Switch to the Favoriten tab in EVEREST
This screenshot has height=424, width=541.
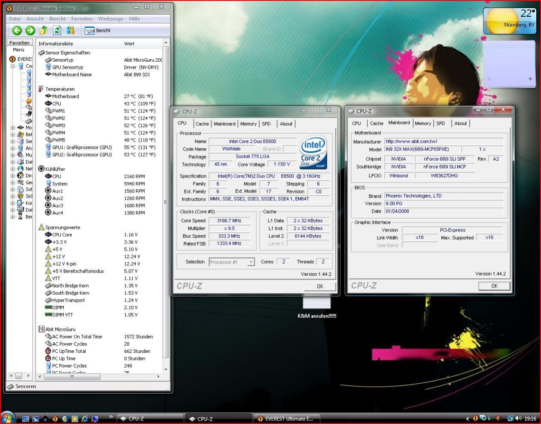pos(19,43)
